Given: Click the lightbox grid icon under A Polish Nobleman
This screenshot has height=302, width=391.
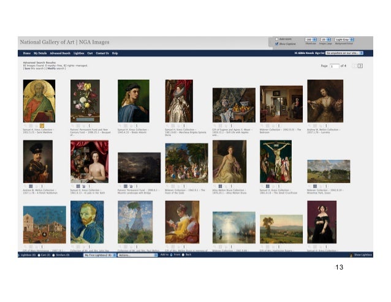Looking at the screenshot, I should click(31, 186).
